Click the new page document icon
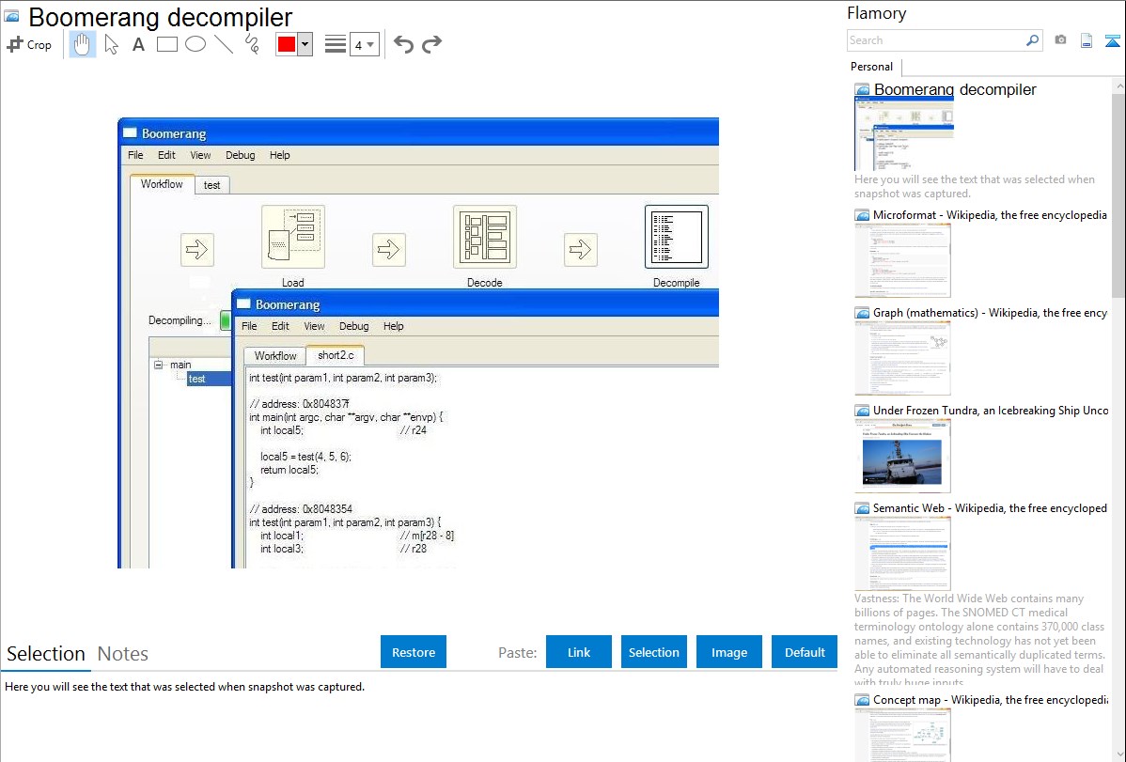 [x=1087, y=40]
